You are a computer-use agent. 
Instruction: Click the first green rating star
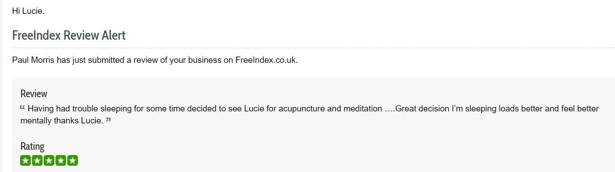pyautogui.click(x=26, y=161)
